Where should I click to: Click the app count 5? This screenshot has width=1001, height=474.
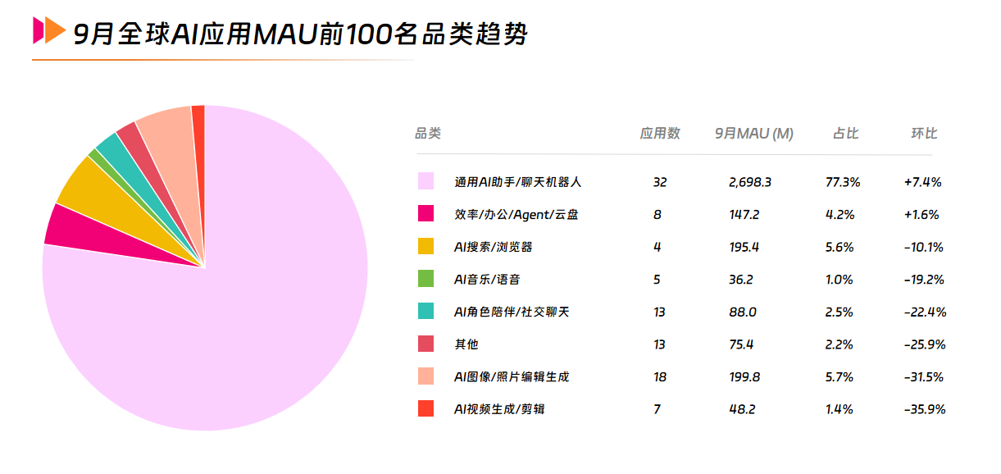pos(657,279)
